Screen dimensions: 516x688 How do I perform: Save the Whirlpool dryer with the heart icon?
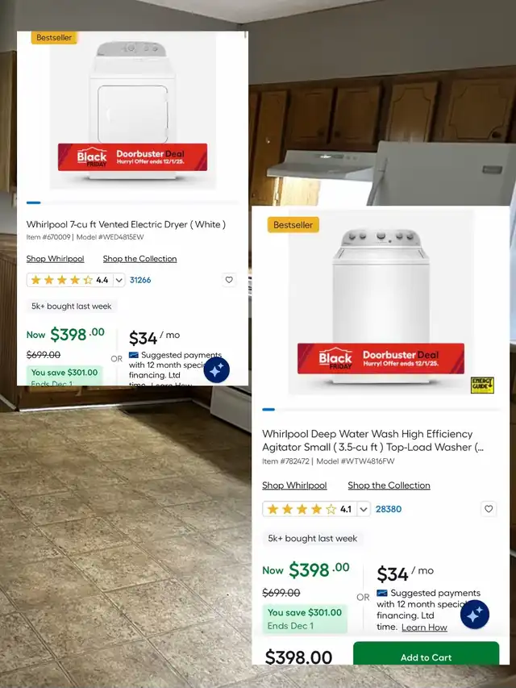[x=229, y=280]
